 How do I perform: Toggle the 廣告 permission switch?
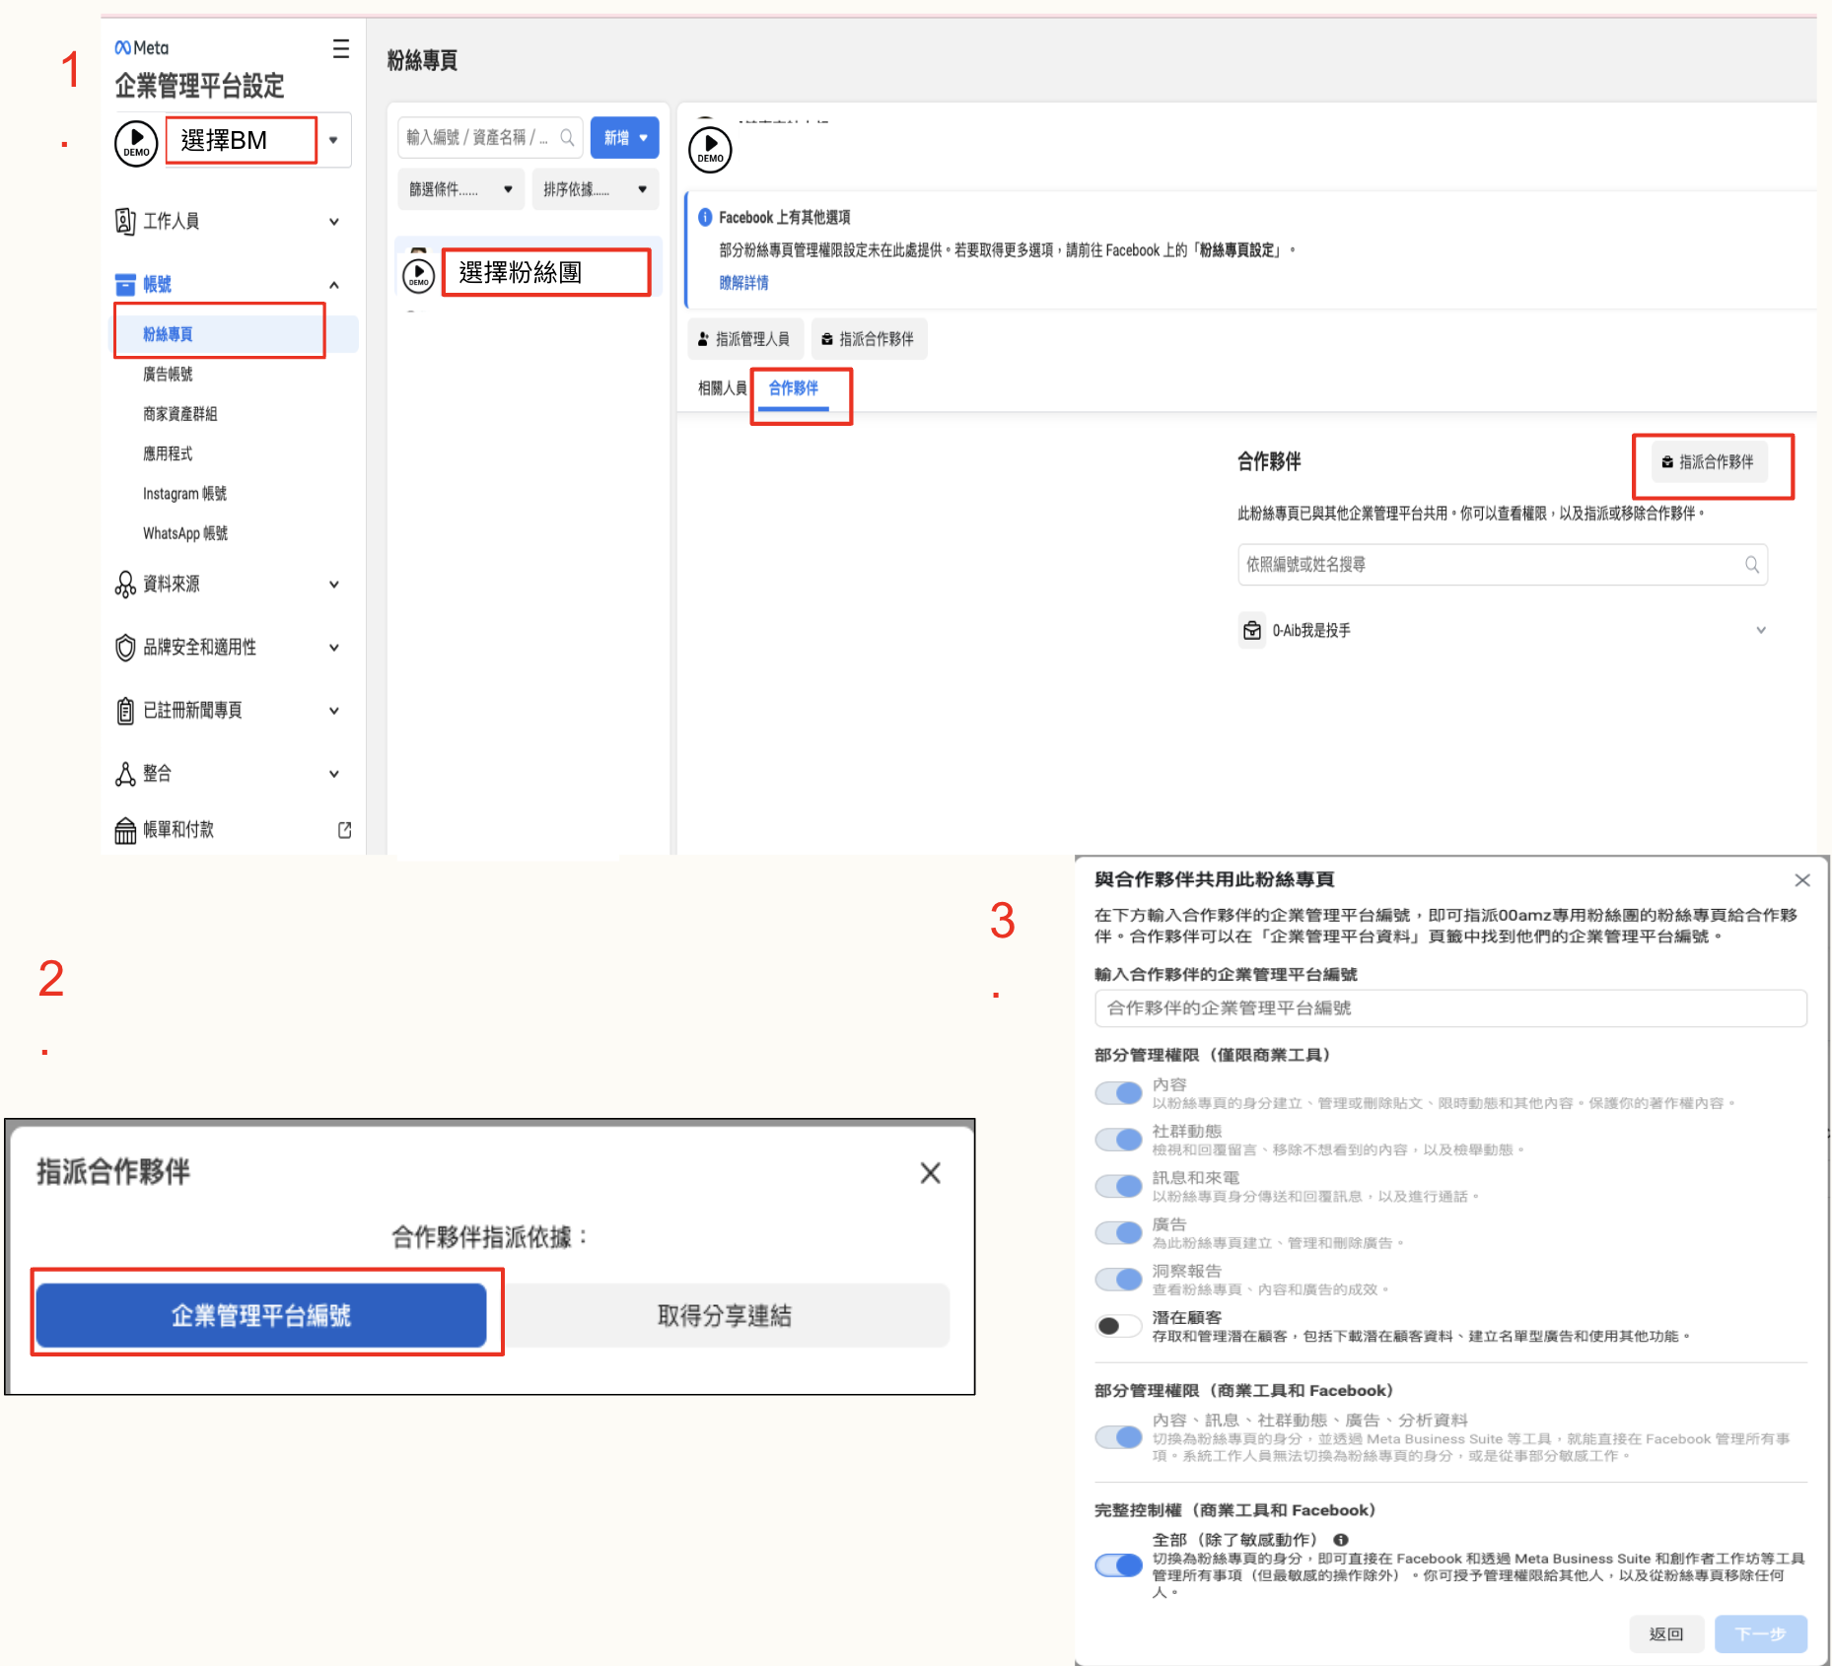coord(1118,1232)
